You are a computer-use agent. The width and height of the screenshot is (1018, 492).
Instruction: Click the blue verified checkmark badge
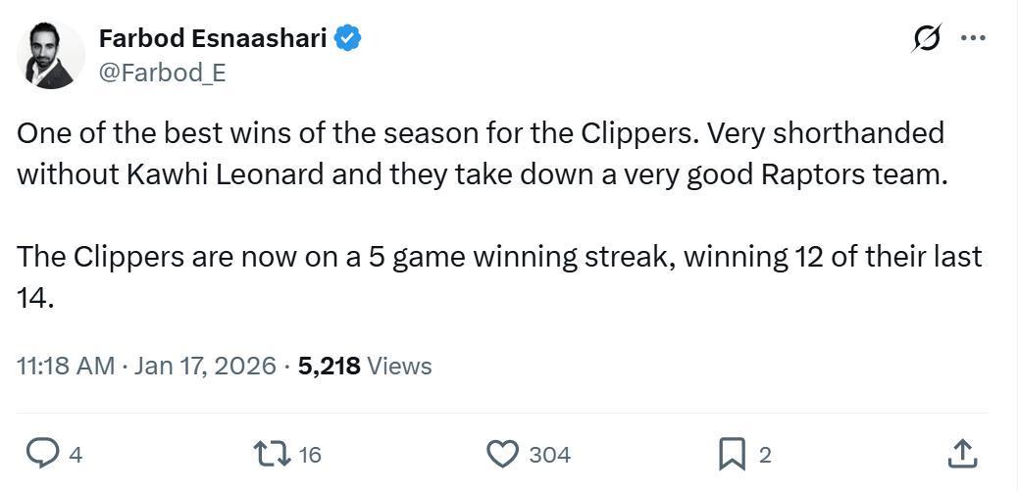pyautogui.click(x=348, y=38)
